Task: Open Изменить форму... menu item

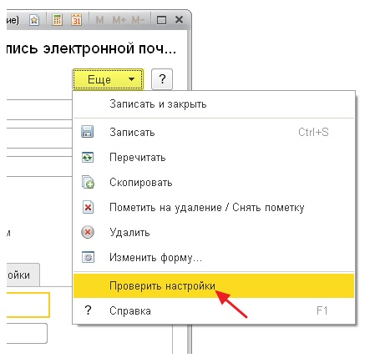Action: coord(214,258)
